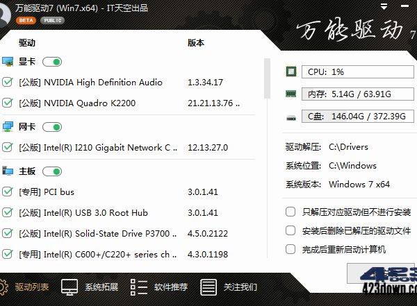
Task: Click the 内存 memory module icon
Action: pyautogui.click(x=291, y=94)
